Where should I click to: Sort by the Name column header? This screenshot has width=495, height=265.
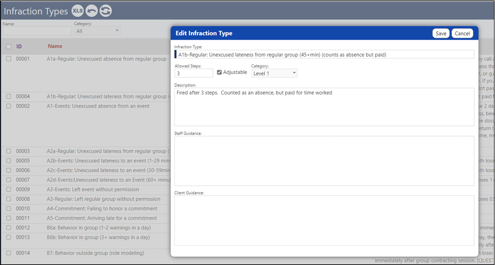coord(55,46)
